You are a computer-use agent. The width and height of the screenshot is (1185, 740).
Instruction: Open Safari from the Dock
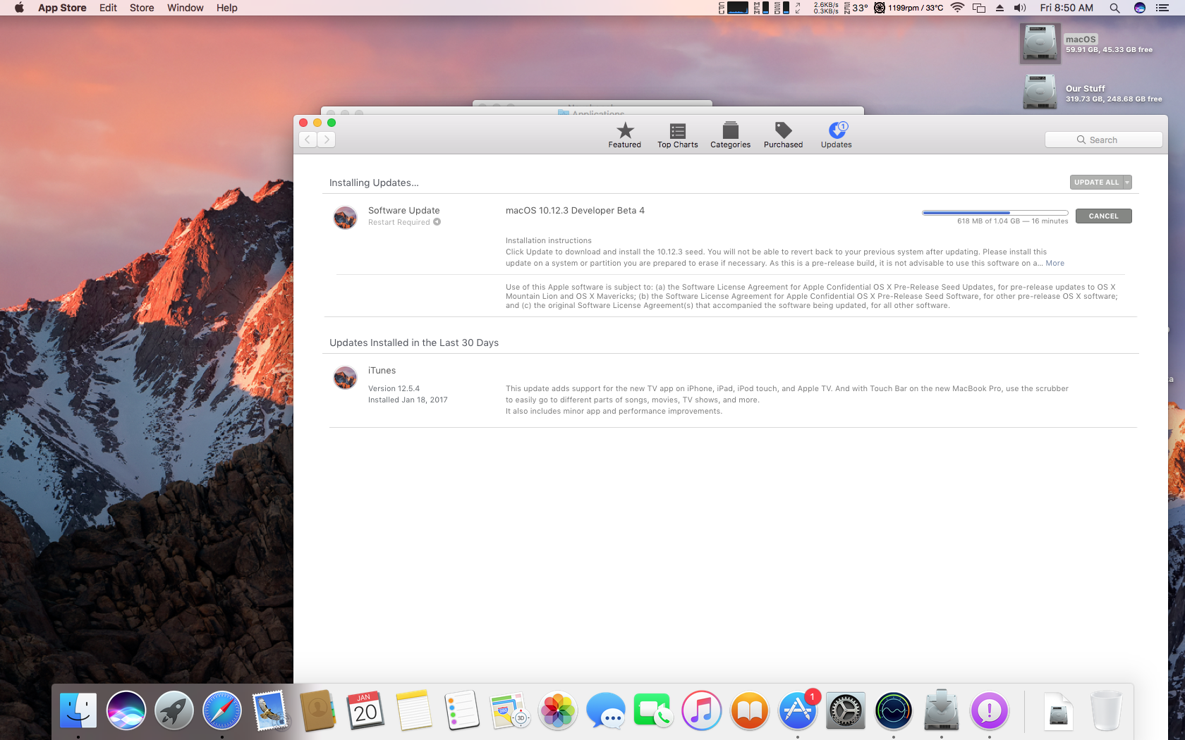pyautogui.click(x=222, y=710)
